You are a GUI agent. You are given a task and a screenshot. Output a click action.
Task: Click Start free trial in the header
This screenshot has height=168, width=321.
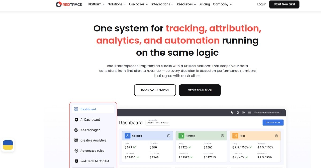point(284,4)
